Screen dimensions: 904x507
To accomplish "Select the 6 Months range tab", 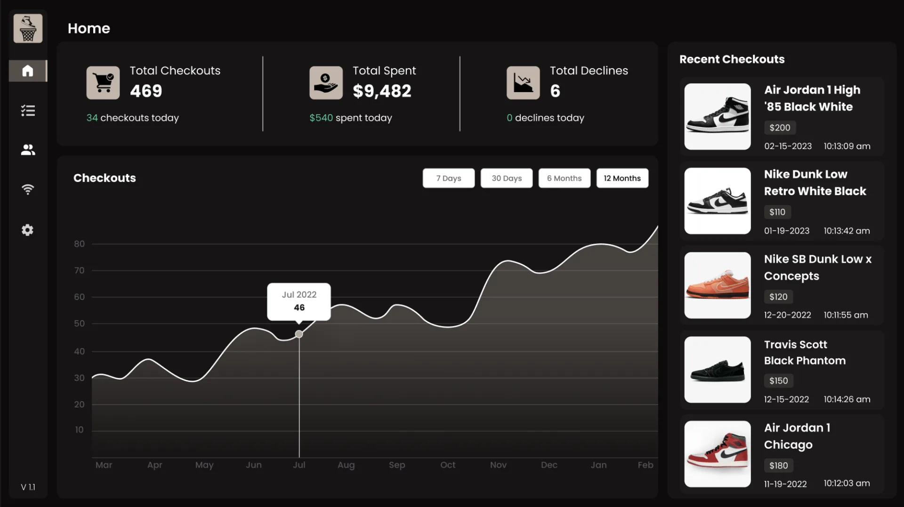I will pos(565,178).
